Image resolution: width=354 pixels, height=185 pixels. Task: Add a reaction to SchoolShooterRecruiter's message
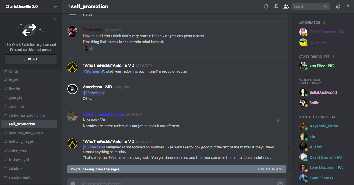tap(278, 120)
